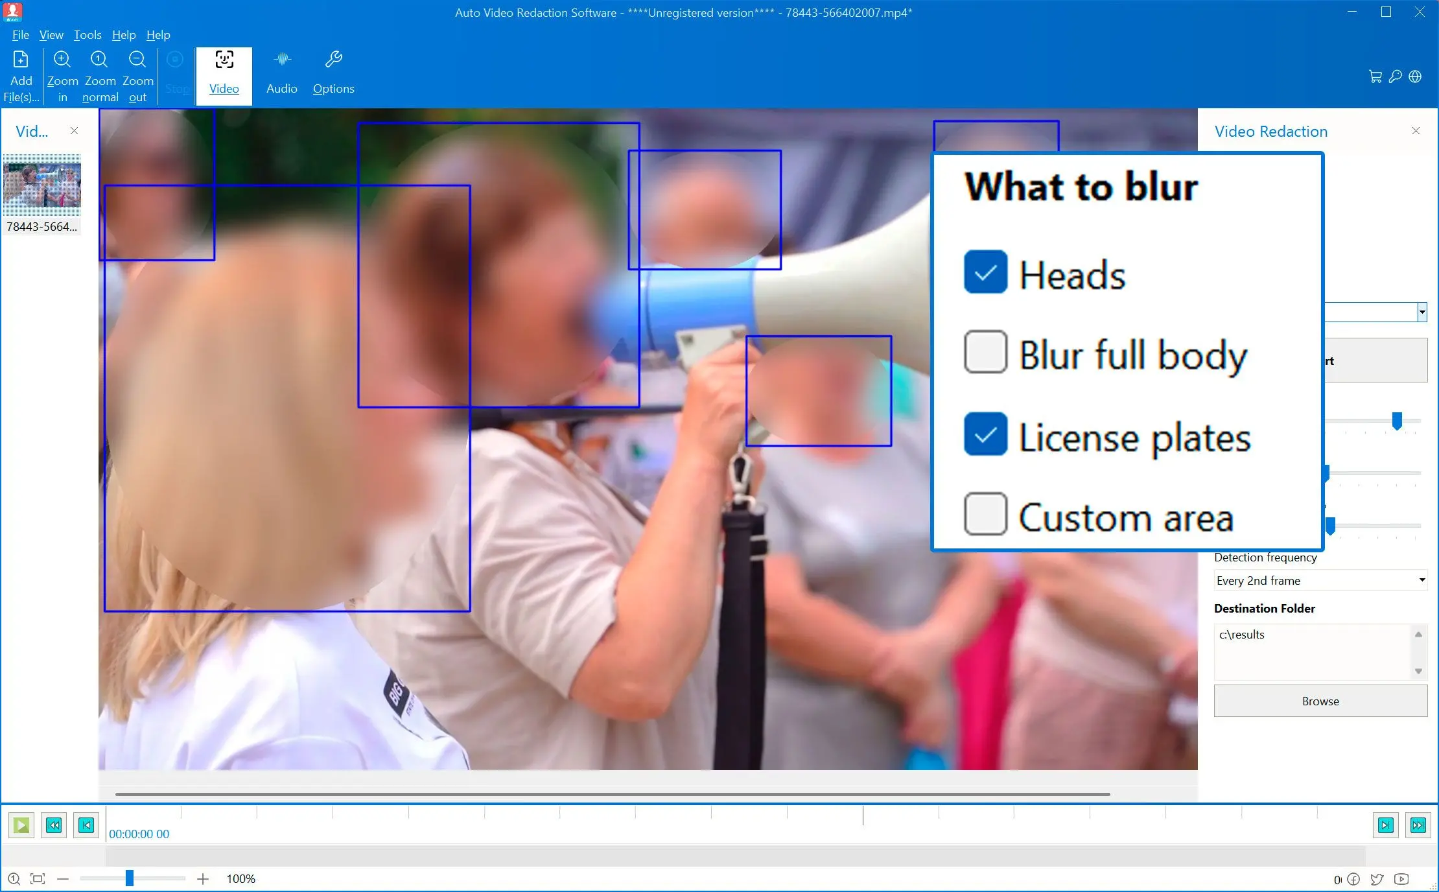Enable the Blur full body checkbox
The height and width of the screenshot is (892, 1439).
tap(985, 352)
